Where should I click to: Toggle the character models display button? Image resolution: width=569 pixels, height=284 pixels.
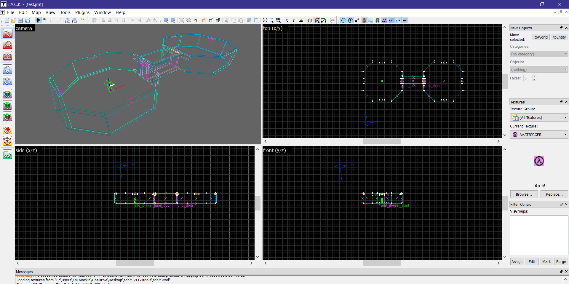(364, 20)
